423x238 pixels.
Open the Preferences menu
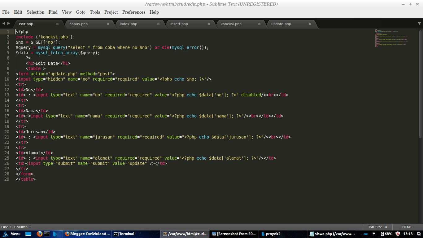(x=134, y=12)
